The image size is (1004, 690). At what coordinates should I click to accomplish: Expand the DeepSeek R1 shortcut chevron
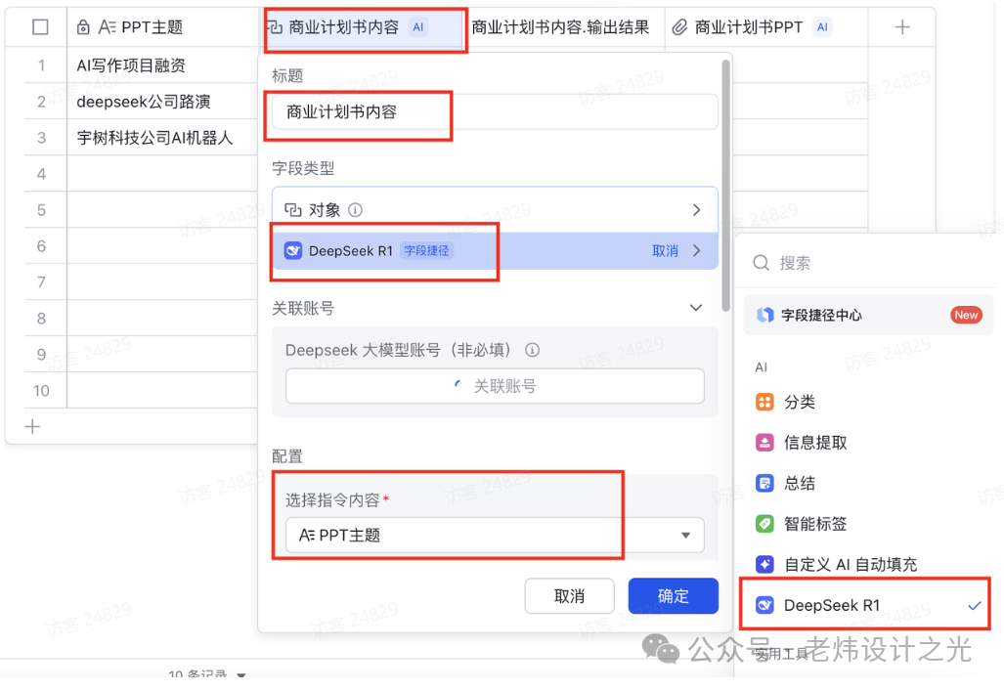pyautogui.click(x=697, y=251)
